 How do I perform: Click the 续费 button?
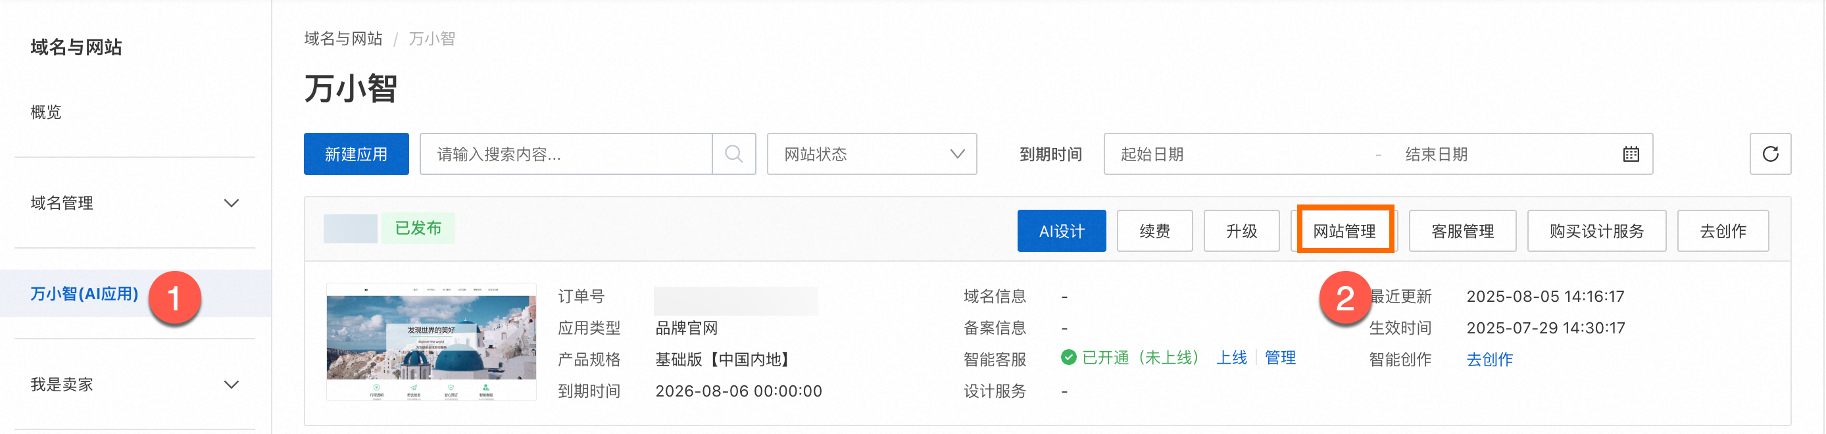pos(1154,231)
